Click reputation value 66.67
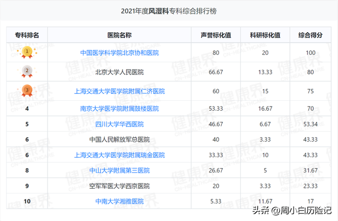The width and height of the screenshot is (338, 221). [x=216, y=72]
